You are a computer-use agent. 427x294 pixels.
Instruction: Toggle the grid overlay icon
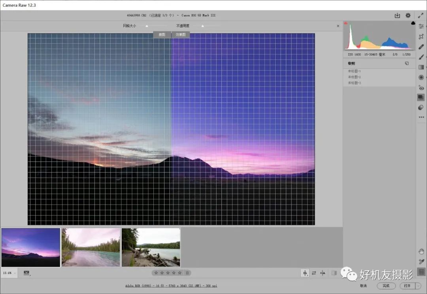coord(421,272)
